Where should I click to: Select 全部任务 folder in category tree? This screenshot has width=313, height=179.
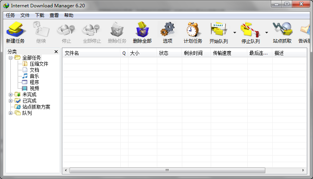pos(32,58)
